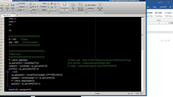Screen dimensions: 173x97
Task: Select the TOC Heading style in Word
Action: click(x=168, y=14)
